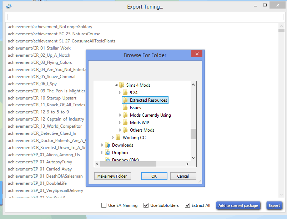Select achievement_NoLongerSolitary in the tuning list
This screenshot has width=287, height=219.
(50, 27)
